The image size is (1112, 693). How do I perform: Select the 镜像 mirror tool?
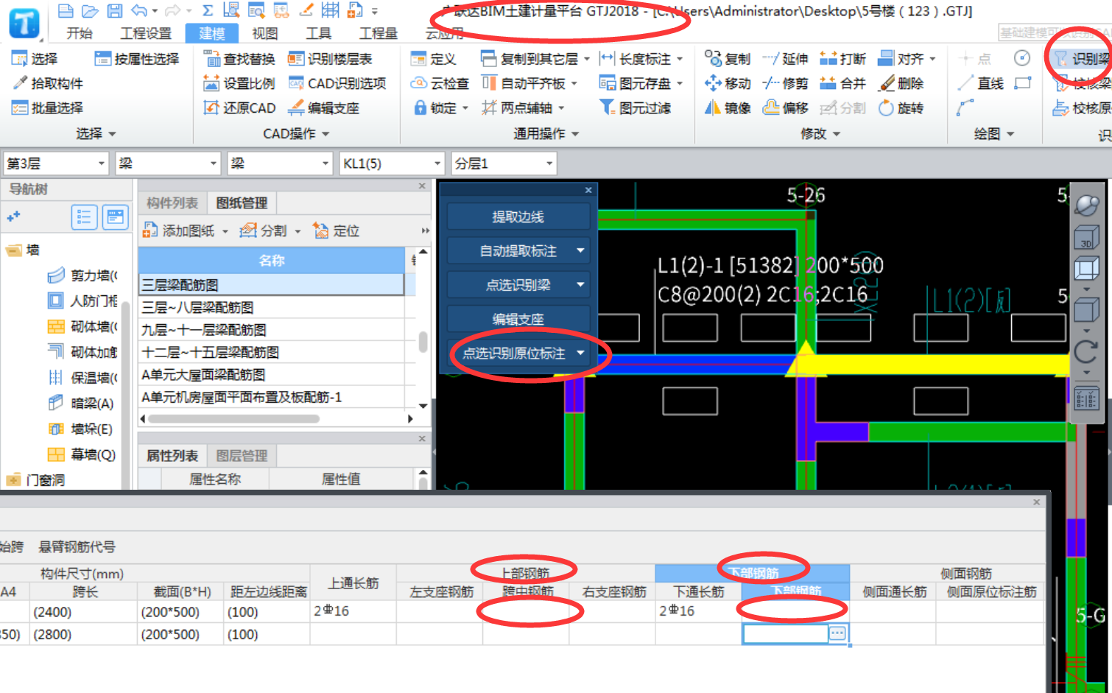728,108
